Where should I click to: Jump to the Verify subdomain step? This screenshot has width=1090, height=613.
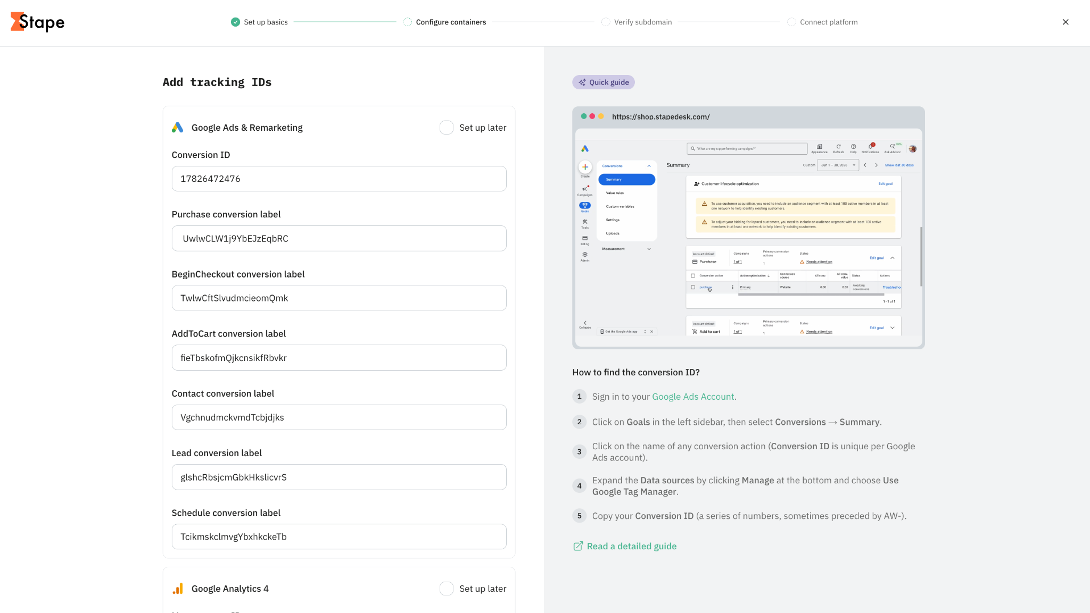tap(637, 22)
